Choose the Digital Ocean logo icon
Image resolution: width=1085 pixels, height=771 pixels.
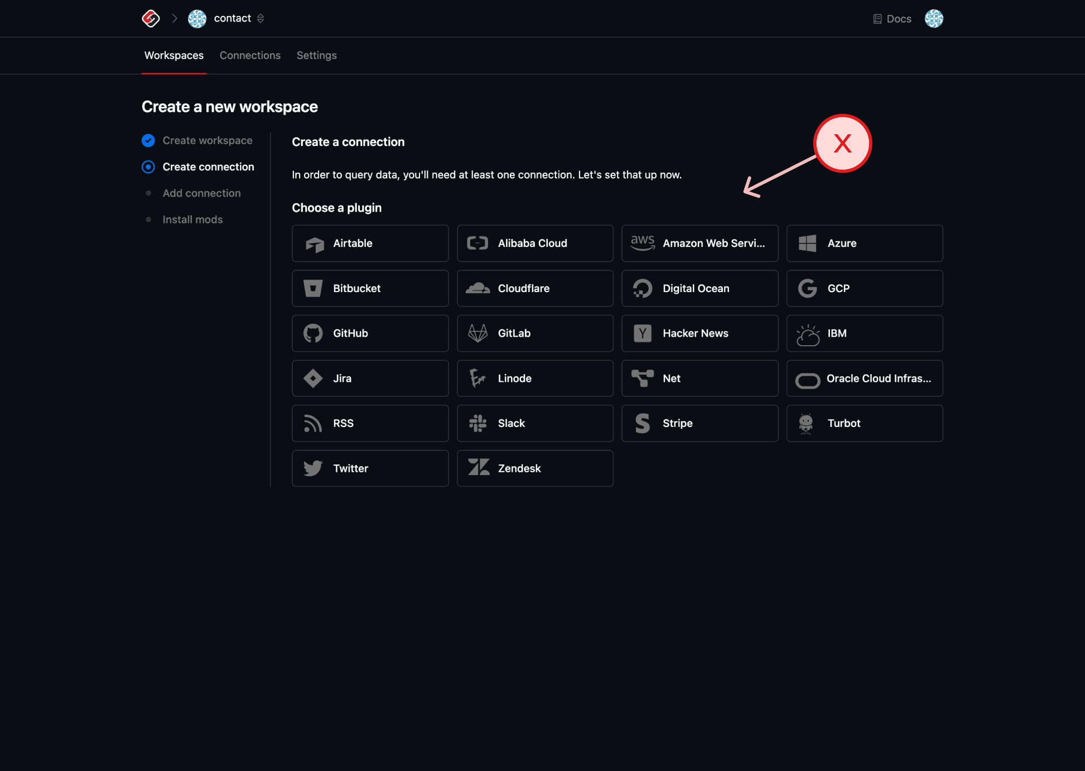coord(642,288)
